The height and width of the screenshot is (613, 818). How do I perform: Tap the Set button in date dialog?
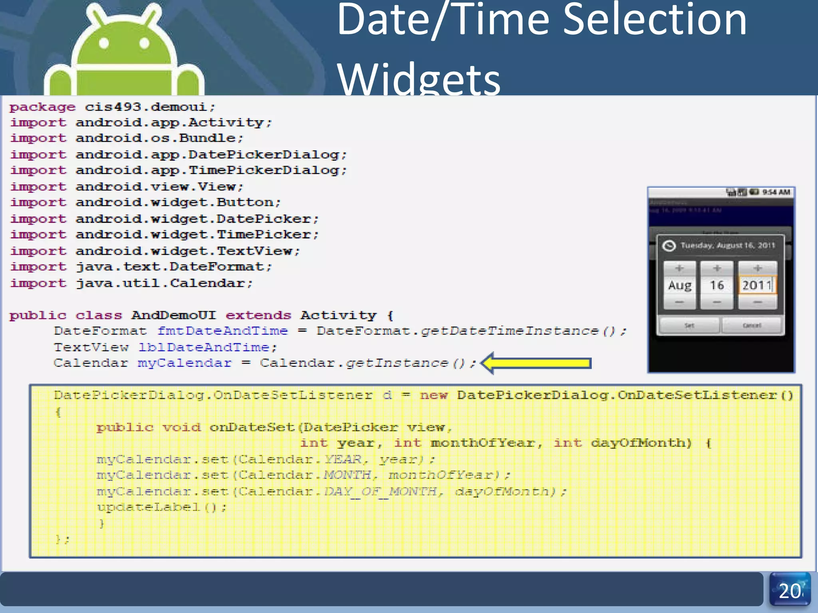coord(689,325)
